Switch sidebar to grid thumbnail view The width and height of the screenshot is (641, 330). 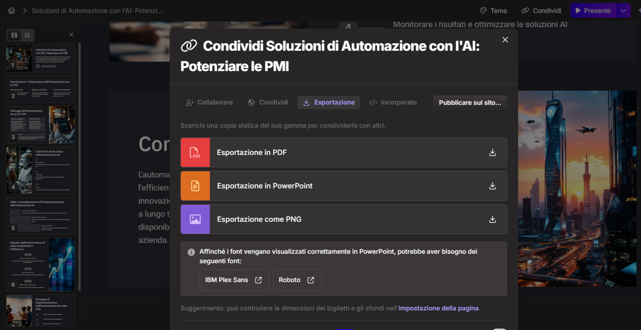[15, 35]
